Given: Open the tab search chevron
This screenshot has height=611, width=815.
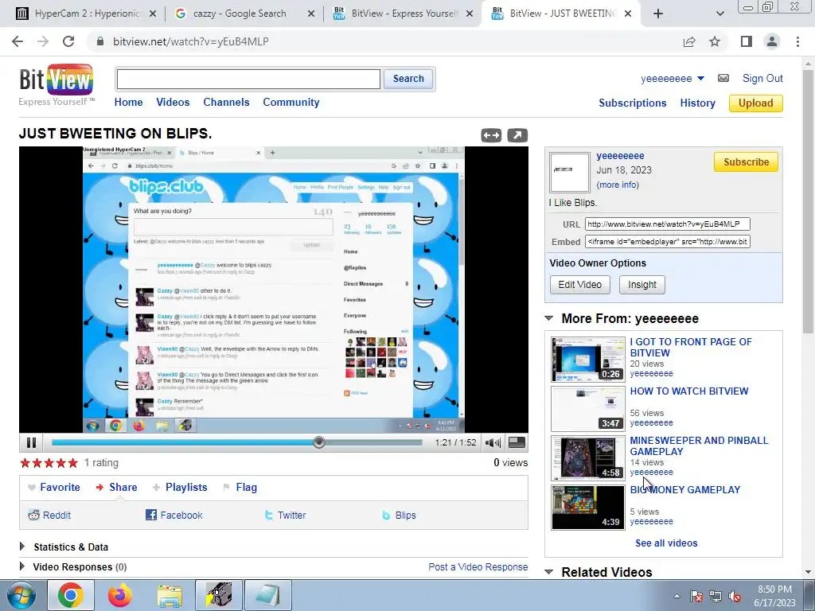Looking at the screenshot, I should (719, 14).
